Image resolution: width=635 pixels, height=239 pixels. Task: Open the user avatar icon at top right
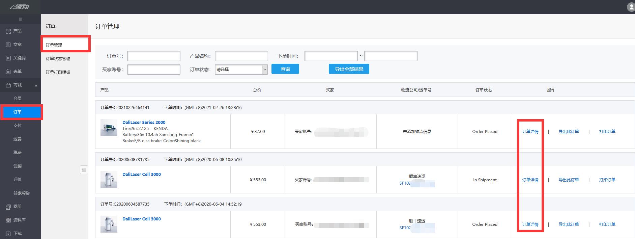point(630,7)
